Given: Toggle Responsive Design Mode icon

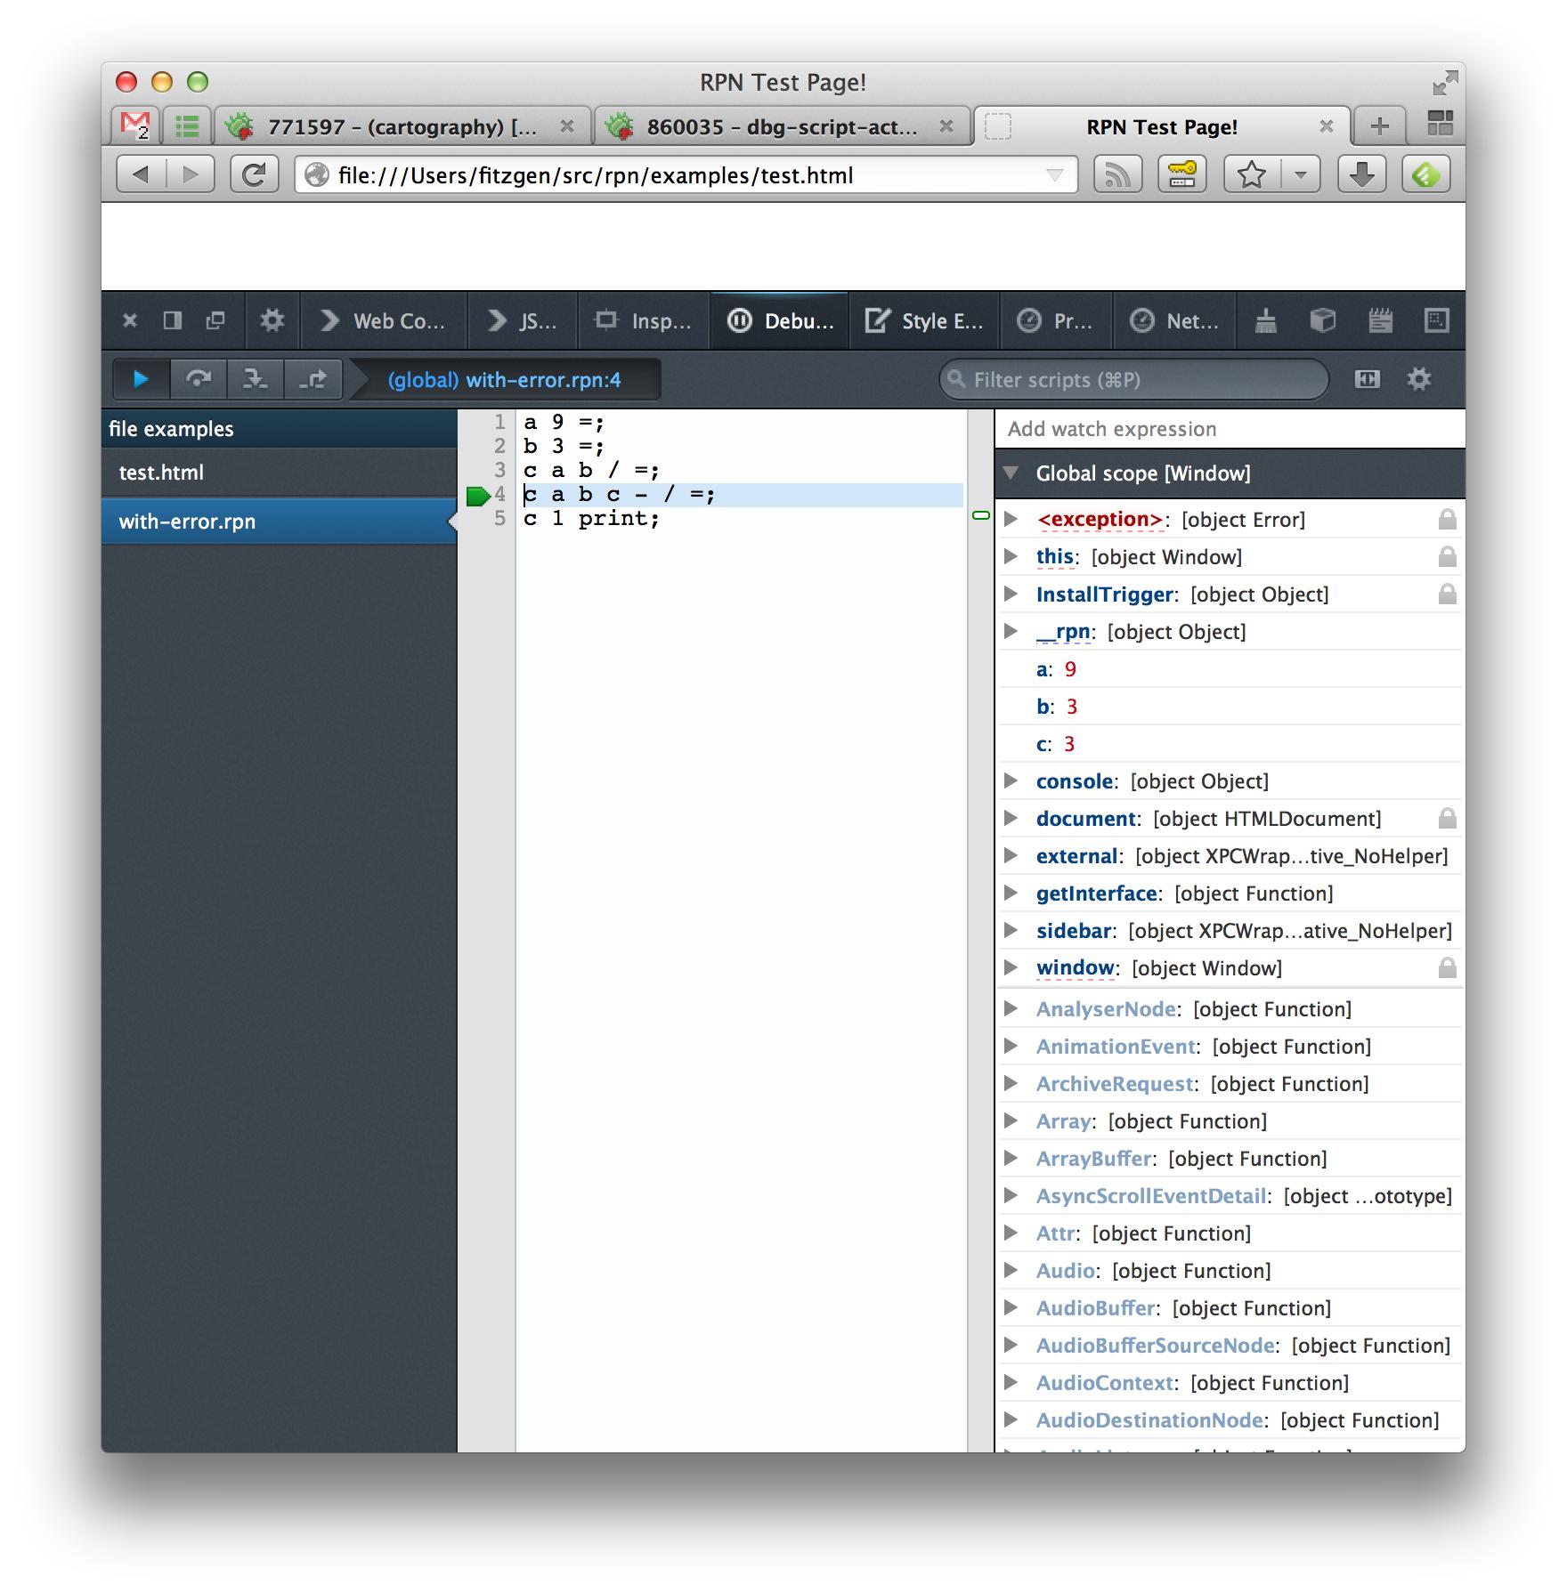Looking at the screenshot, I should pos(1437,321).
